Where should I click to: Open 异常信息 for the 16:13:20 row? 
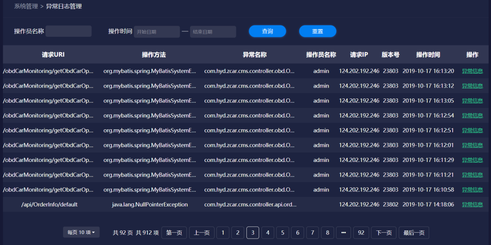tap(472, 71)
